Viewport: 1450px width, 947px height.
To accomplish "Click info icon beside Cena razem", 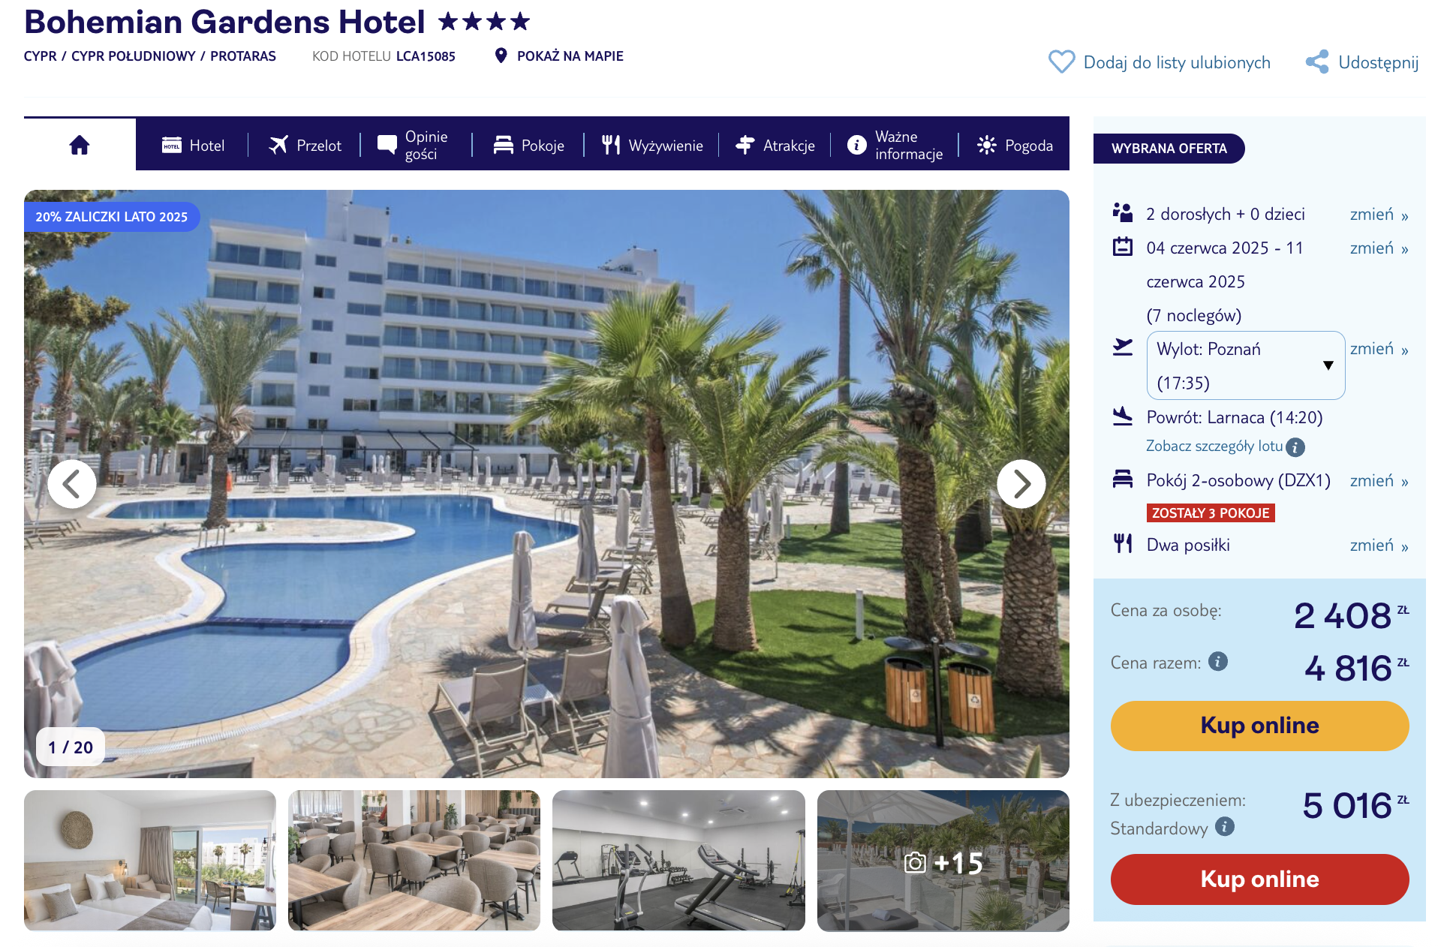I will coord(1218,661).
